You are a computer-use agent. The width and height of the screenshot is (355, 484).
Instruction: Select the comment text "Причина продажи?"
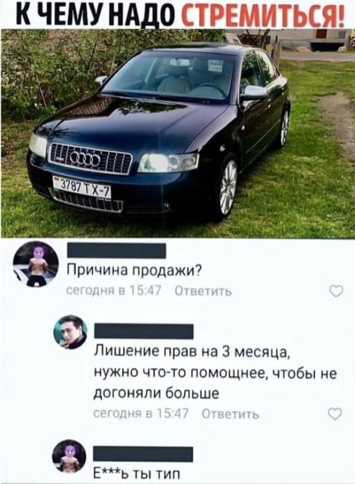pos(135,271)
